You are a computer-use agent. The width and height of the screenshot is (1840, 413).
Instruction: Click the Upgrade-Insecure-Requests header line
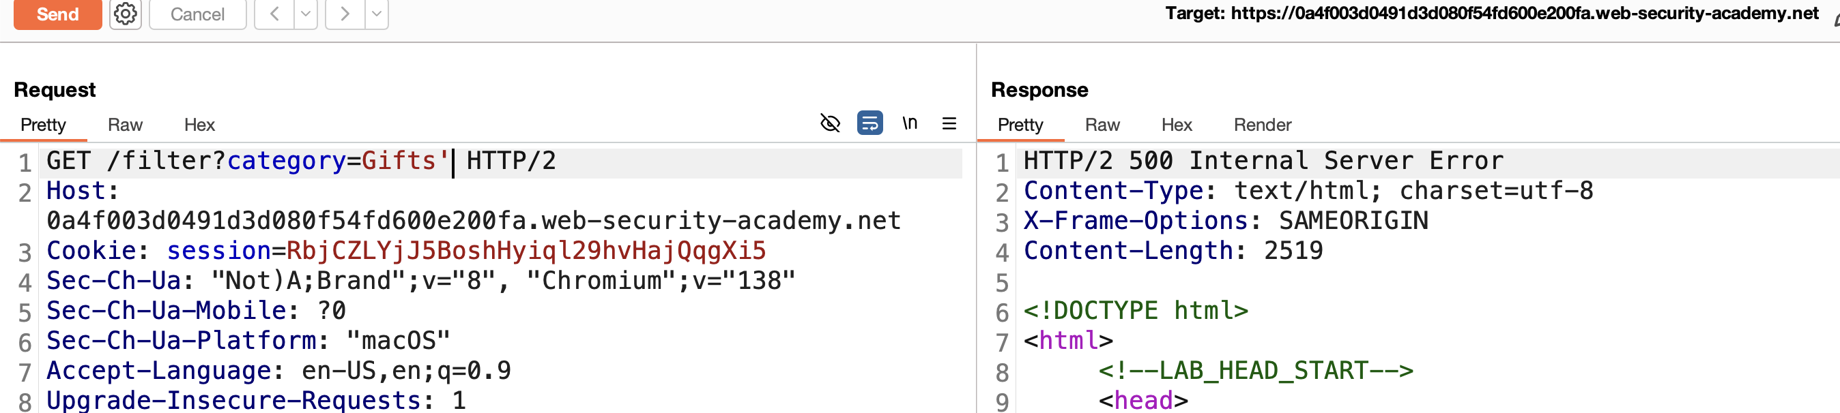click(x=257, y=399)
